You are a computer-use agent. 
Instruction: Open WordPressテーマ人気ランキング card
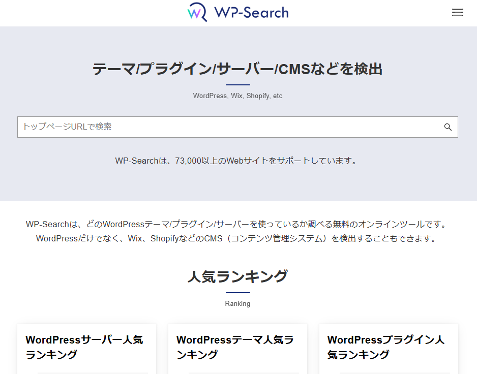click(x=235, y=347)
